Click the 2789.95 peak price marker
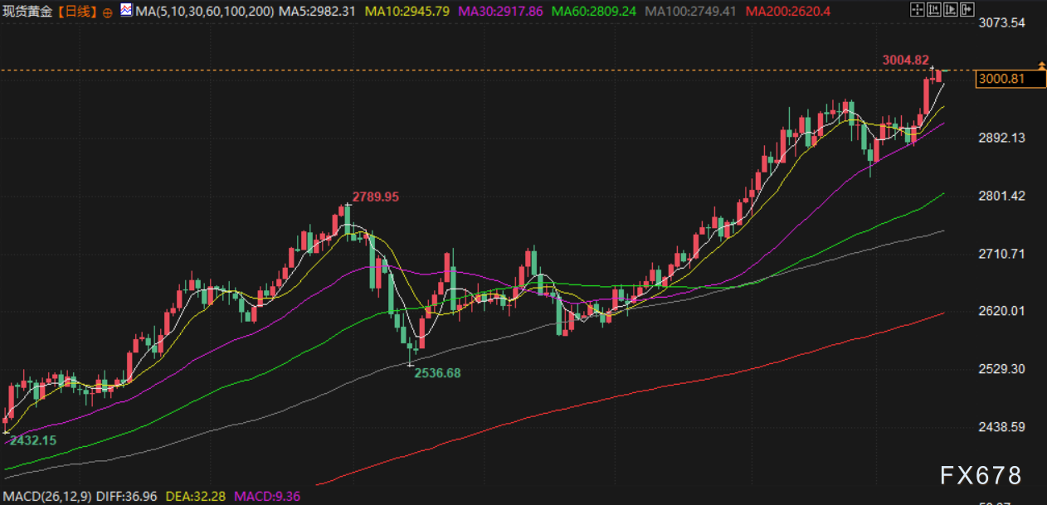The image size is (1047, 505). tap(375, 197)
